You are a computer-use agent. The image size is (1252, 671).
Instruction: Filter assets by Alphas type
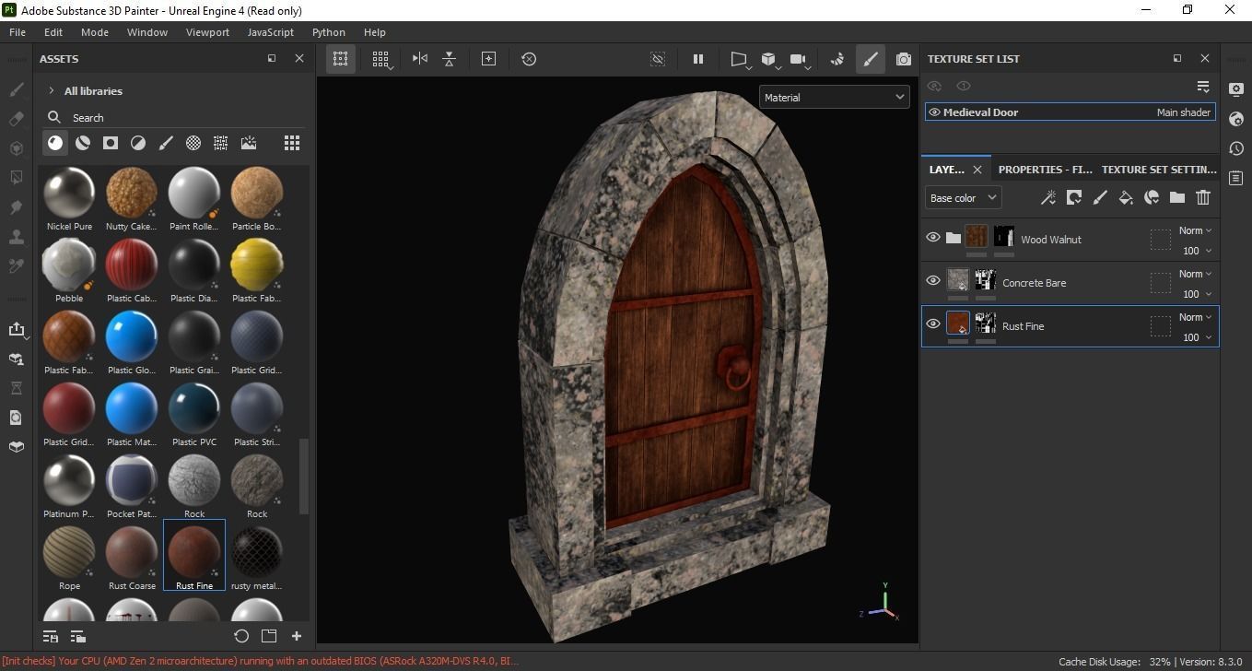coord(193,143)
